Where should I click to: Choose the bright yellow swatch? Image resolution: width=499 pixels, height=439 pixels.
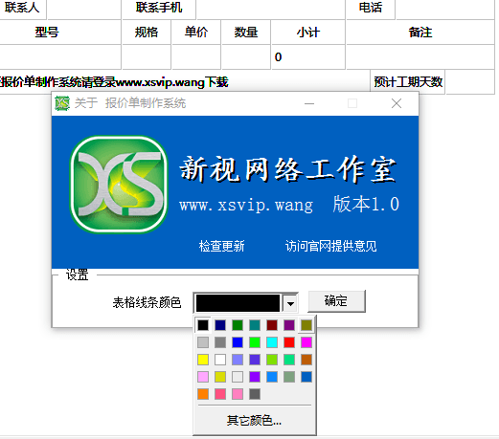click(203, 360)
